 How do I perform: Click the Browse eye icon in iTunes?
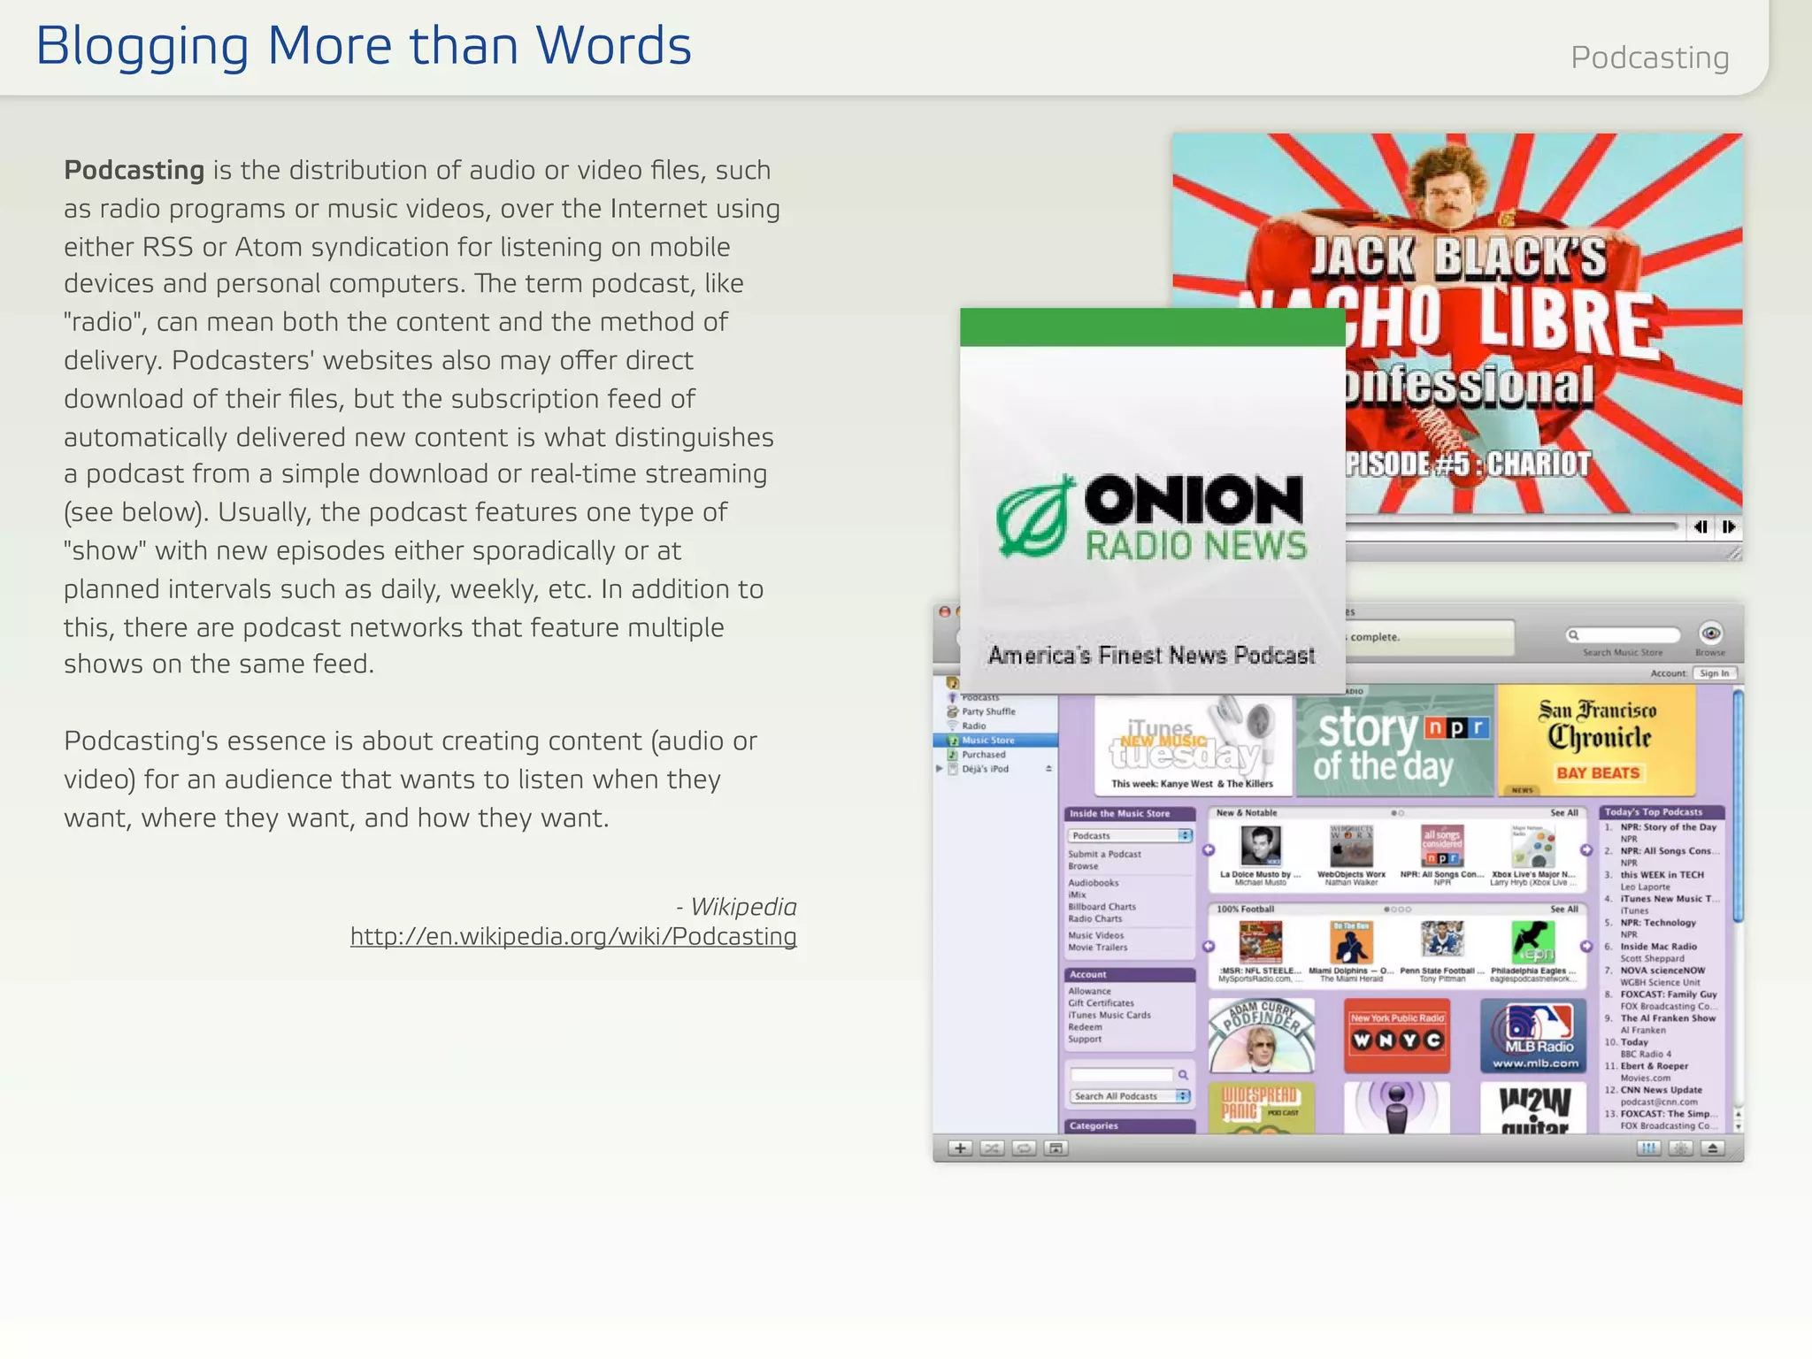click(1710, 633)
